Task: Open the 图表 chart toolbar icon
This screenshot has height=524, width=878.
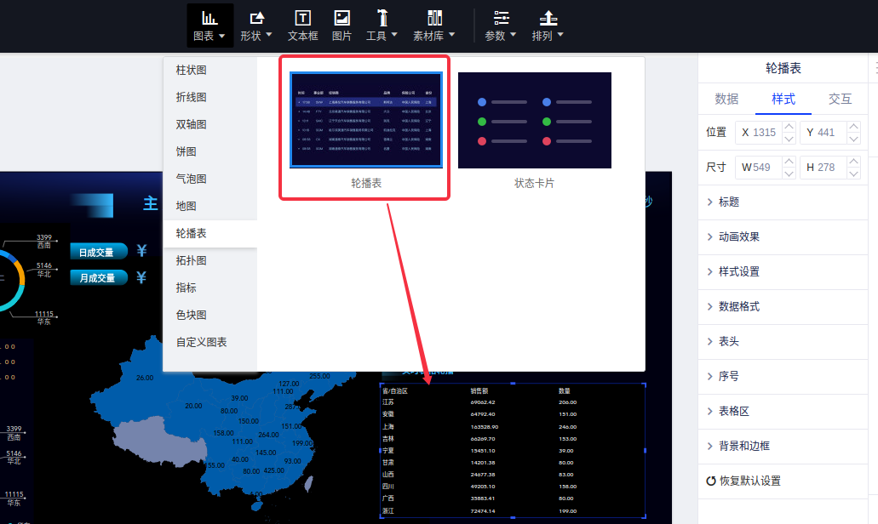Action: pyautogui.click(x=209, y=18)
